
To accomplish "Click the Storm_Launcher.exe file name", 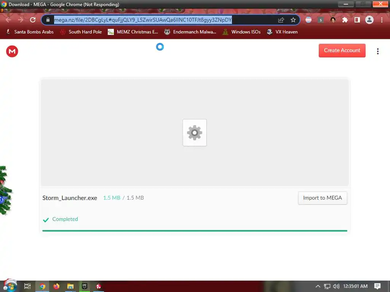I will tap(70, 198).
